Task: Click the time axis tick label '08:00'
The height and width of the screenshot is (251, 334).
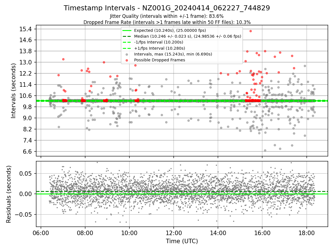Action: pyautogui.click(x=85, y=233)
